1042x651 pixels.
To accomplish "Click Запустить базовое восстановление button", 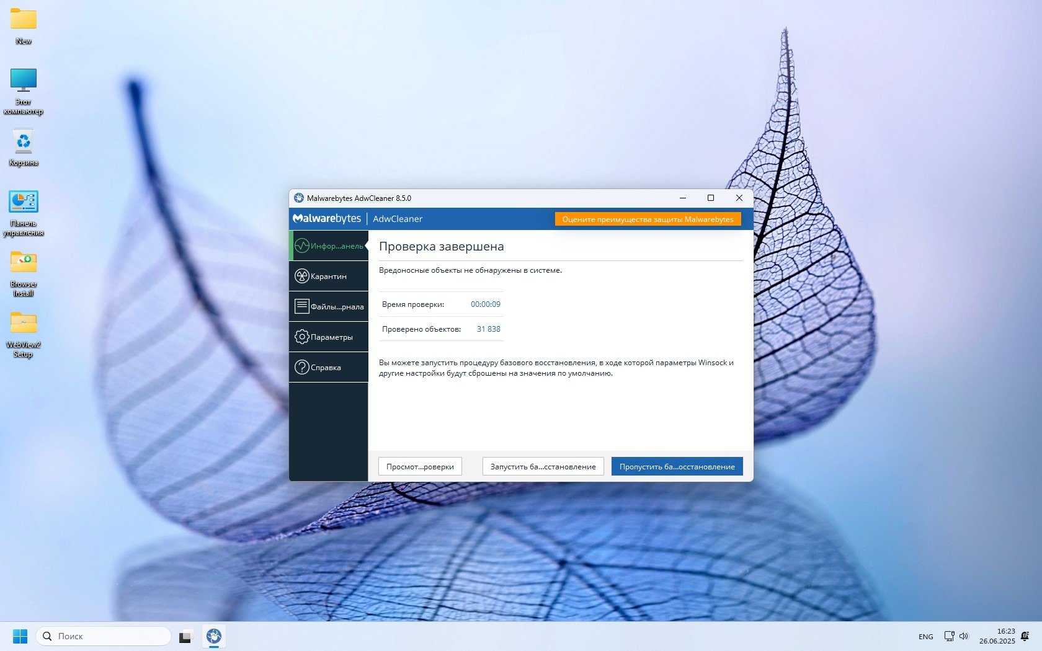I will click(543, 467).
